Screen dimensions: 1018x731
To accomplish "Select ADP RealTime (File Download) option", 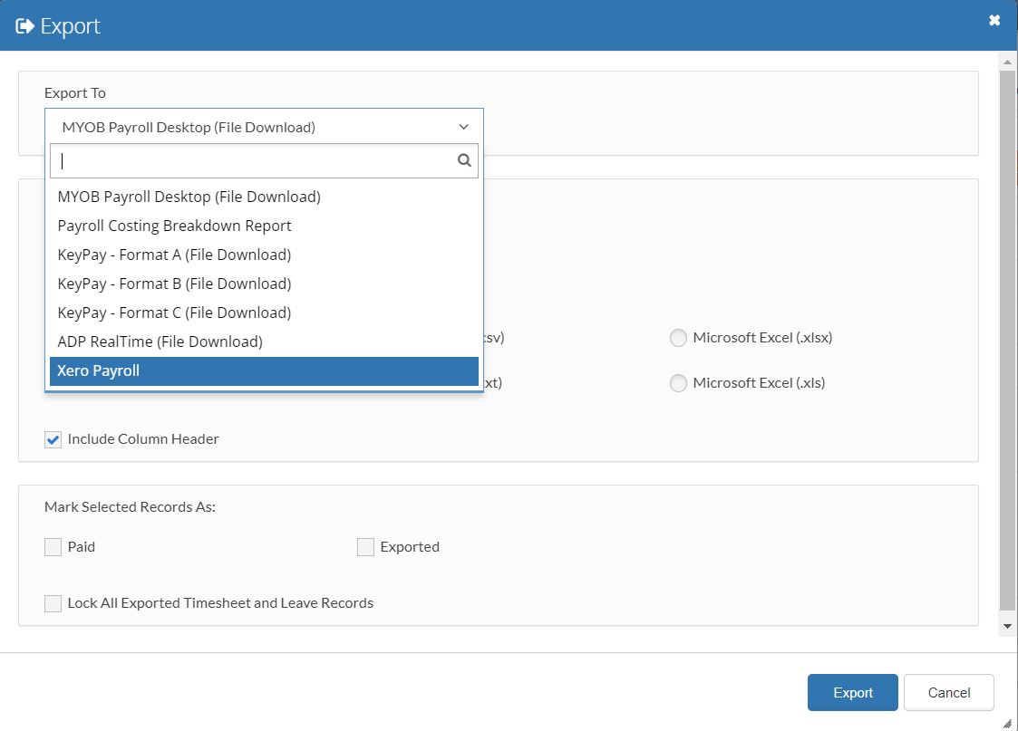I will (264, 341).
